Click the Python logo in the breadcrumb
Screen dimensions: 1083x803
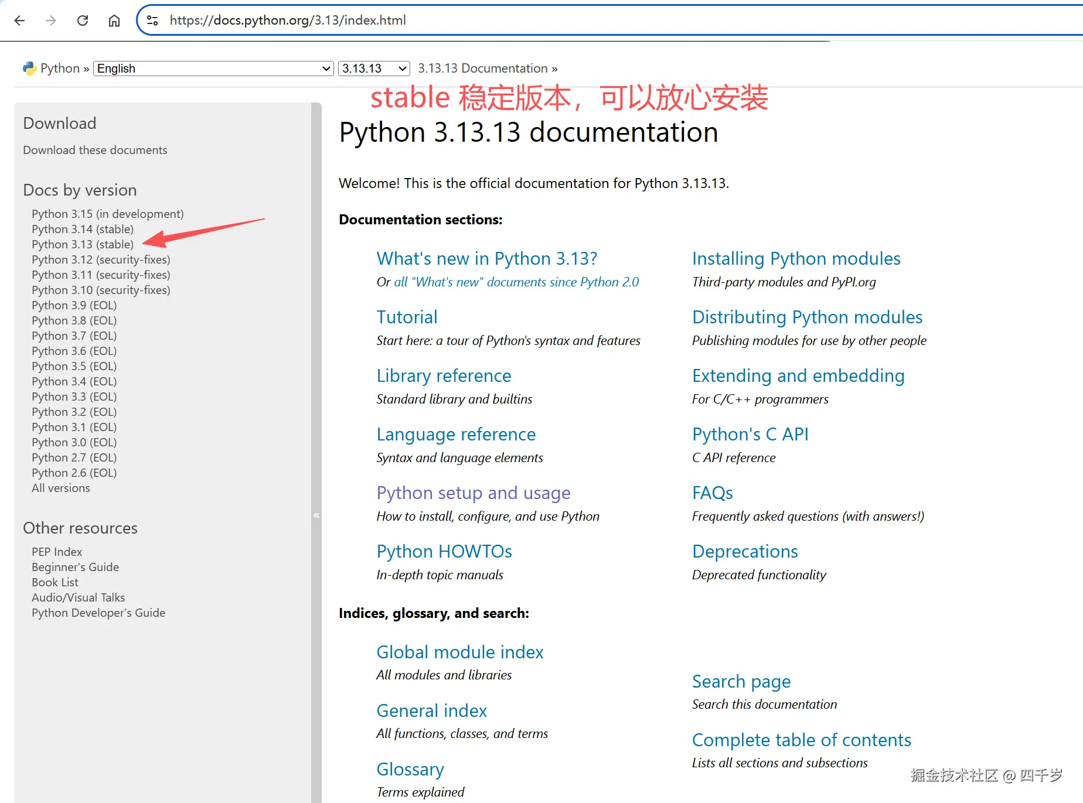[x=29, y=67]
